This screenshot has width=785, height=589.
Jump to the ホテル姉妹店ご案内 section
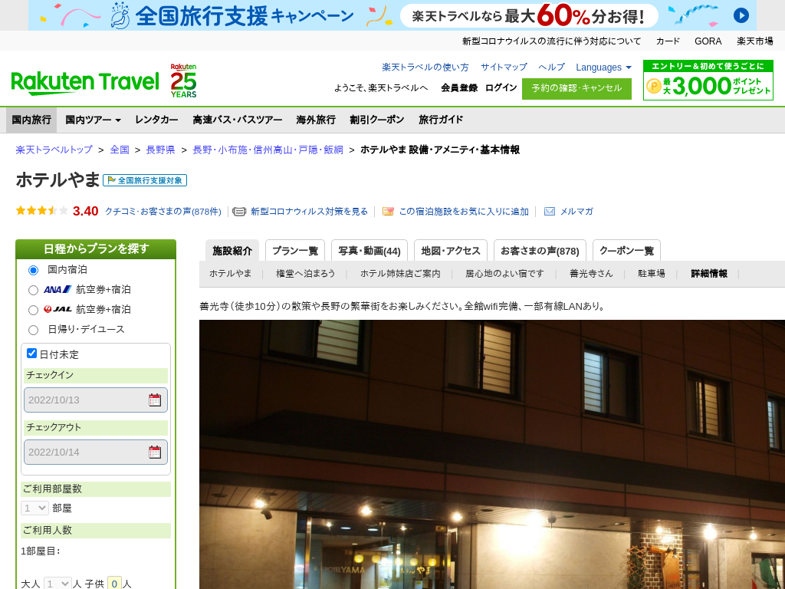tap(400, 274)
